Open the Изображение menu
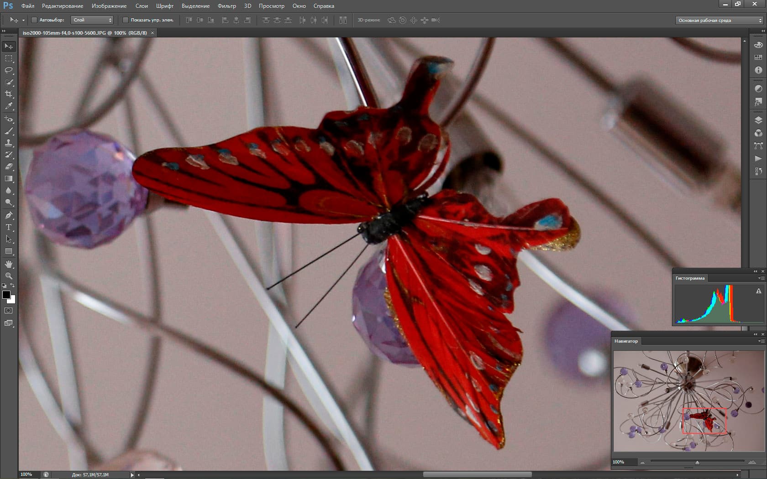The width and height of the screenshot is (767, 479). (109, 6)
